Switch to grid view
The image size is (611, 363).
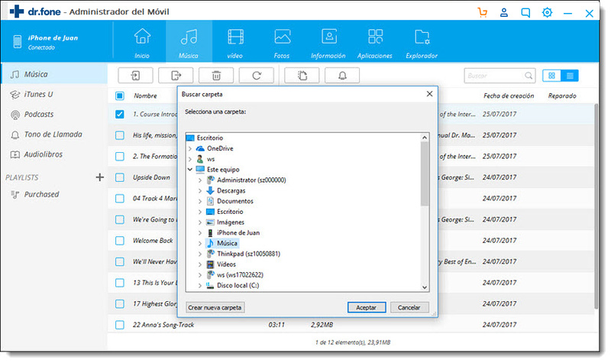click(x=551, y=76)
